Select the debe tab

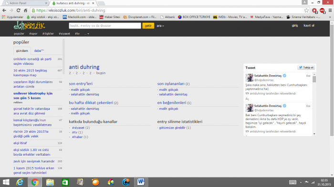click(39, 51)
